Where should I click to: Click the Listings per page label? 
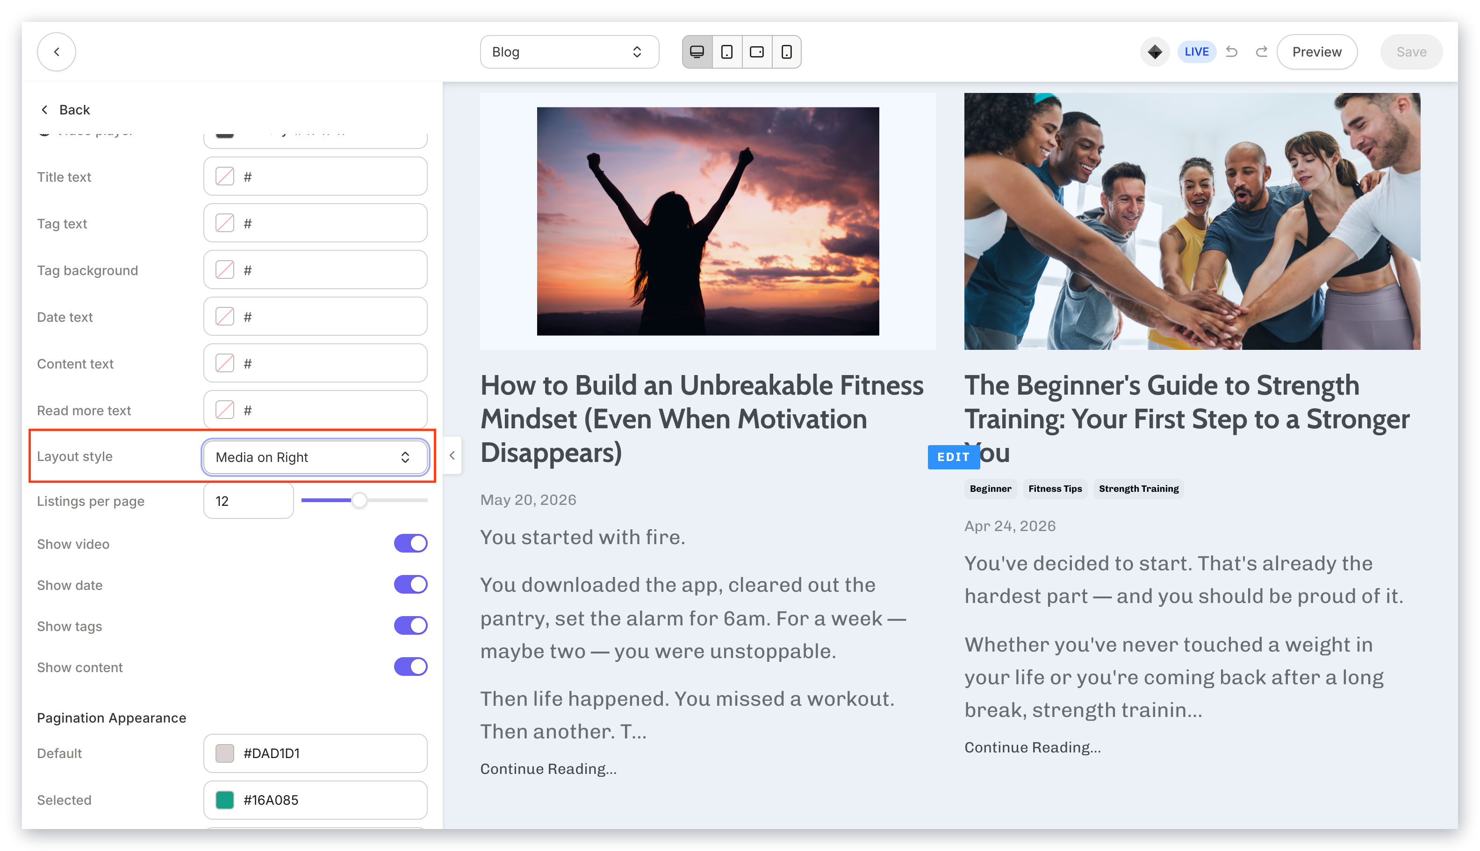point(90,501)
